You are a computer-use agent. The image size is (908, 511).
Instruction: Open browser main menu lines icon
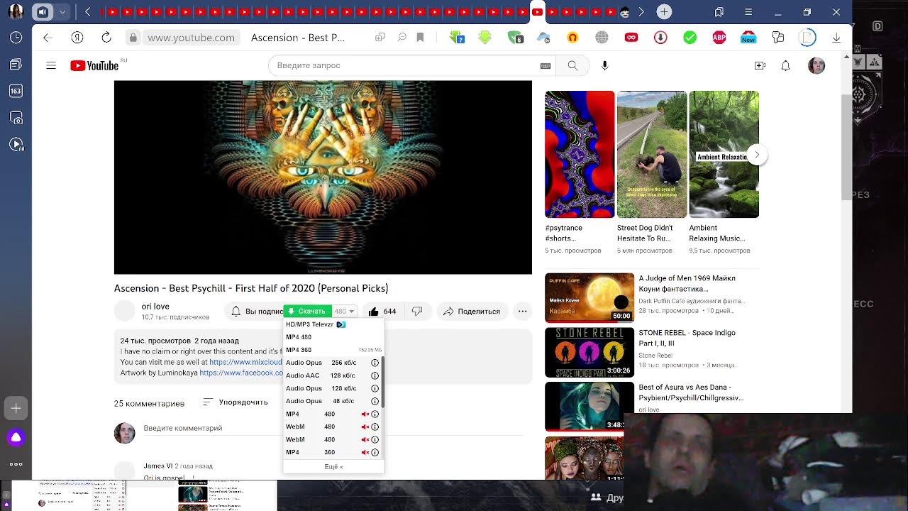click(x=748, y=11)
